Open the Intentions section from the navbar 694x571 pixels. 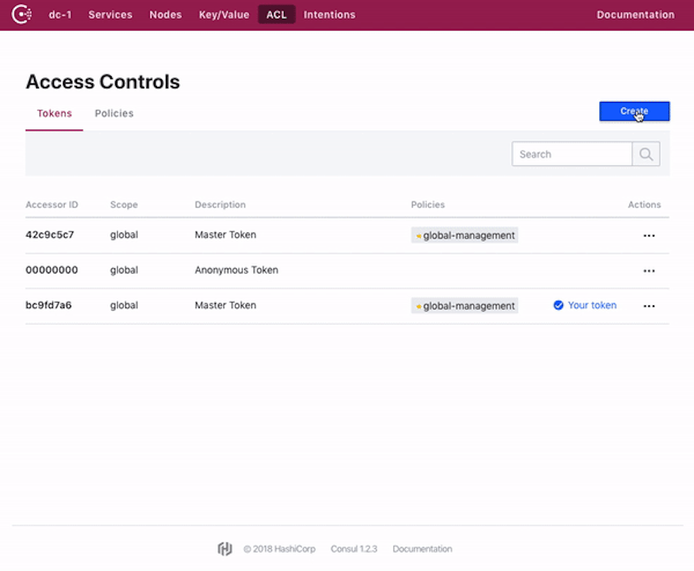coord(330,14)
